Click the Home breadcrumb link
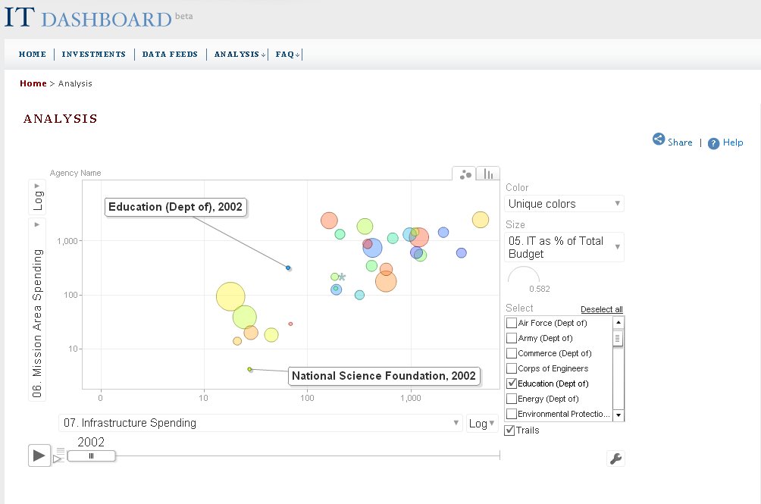Image resolution: width=761 pixels, height=504 pixels. coord(33,83)
